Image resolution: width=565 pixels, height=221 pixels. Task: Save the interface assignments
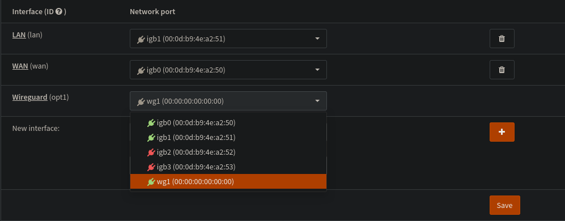[504, 205]
